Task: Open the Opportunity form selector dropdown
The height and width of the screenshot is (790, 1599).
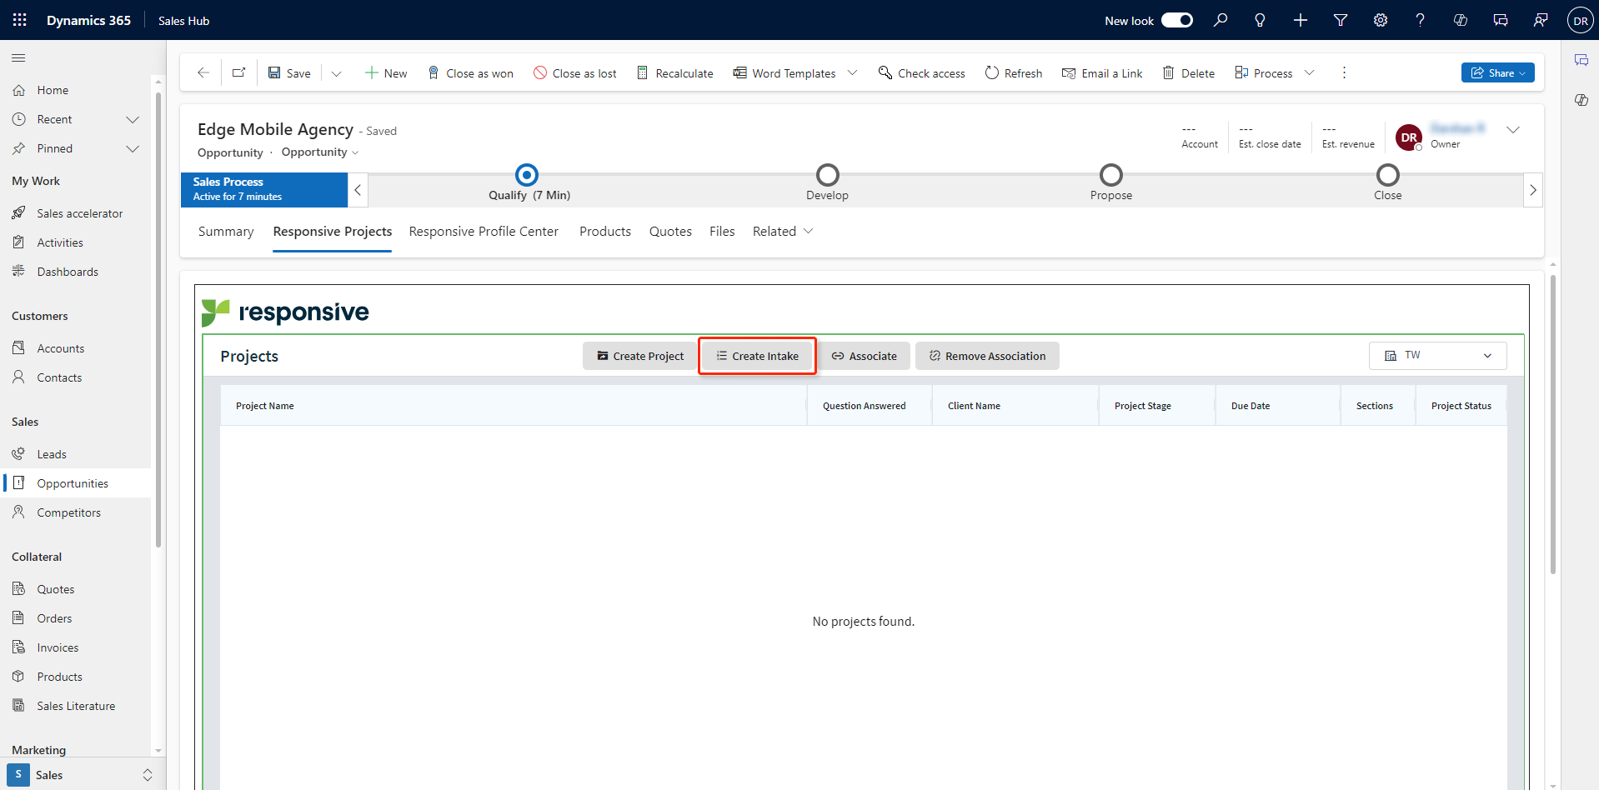Action: click(x=320, y=152)
